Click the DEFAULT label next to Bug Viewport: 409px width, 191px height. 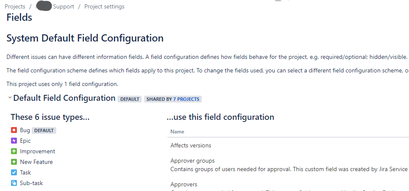click(x=44, y=130)
